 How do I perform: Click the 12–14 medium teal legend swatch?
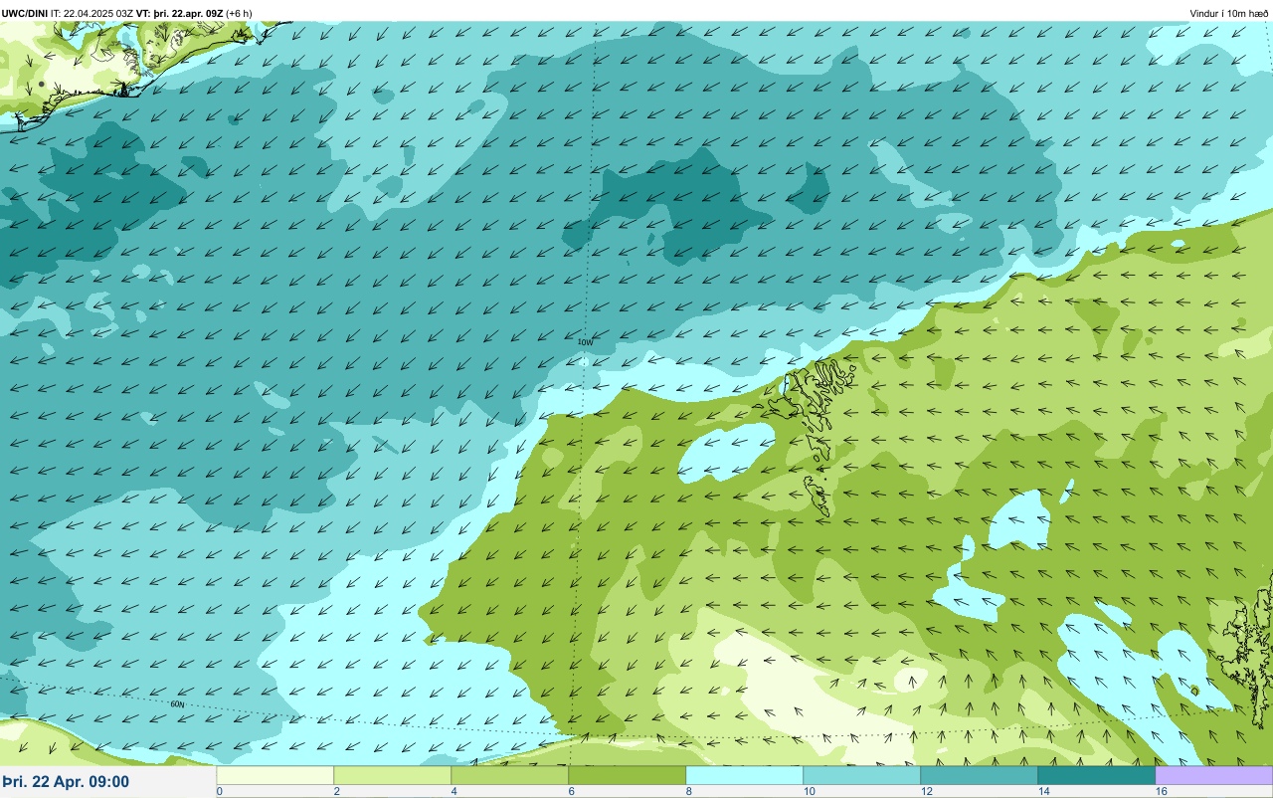point(980,775)
